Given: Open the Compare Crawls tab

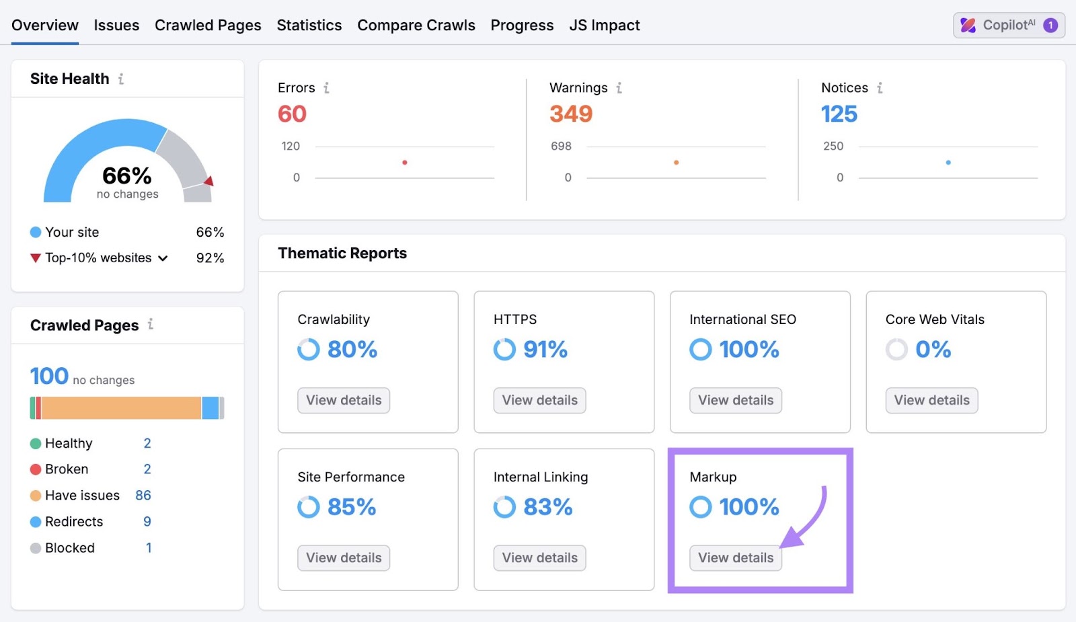Looking at the screenshot, I should pyautogui.click(x=416, y=25).
